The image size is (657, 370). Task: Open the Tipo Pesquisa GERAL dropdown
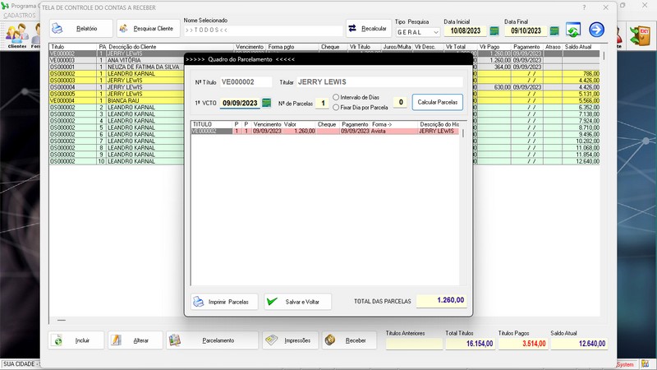(417, 32)
